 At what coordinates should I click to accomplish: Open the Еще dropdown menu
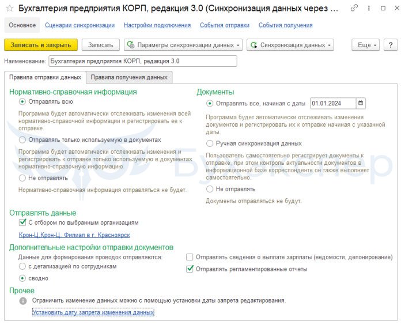(x=365, y=45)
